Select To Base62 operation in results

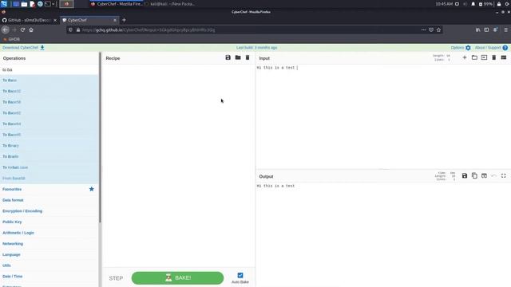coord(50,113)
